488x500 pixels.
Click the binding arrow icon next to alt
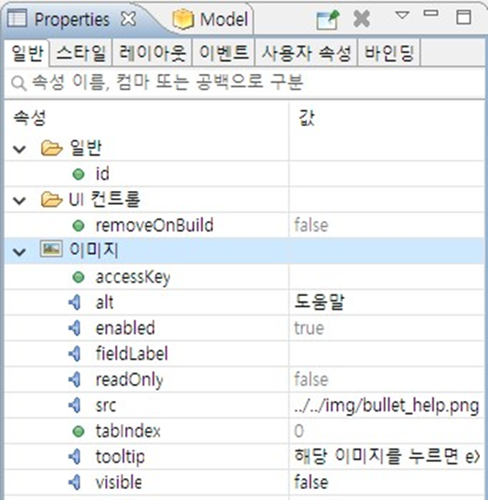[x=75, y=303]
